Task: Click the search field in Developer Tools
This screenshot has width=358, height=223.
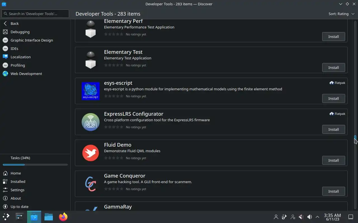Action: tap(35, 14)
